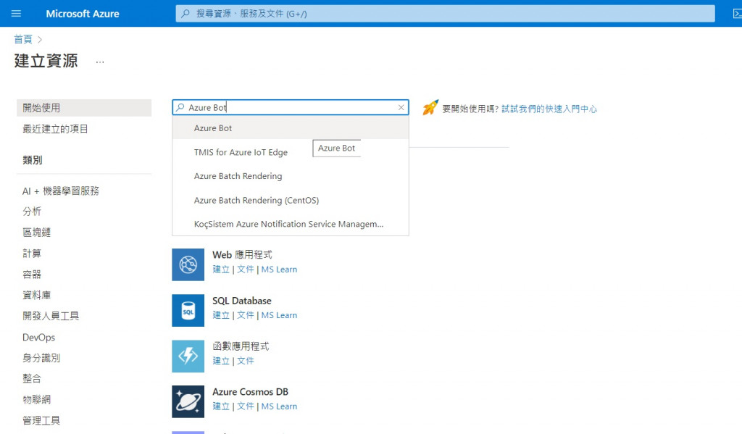The image size is (742, 434).
Task: Click inside the Azure Bot search field
Action: pyautogui.click(x=290, y=107)
